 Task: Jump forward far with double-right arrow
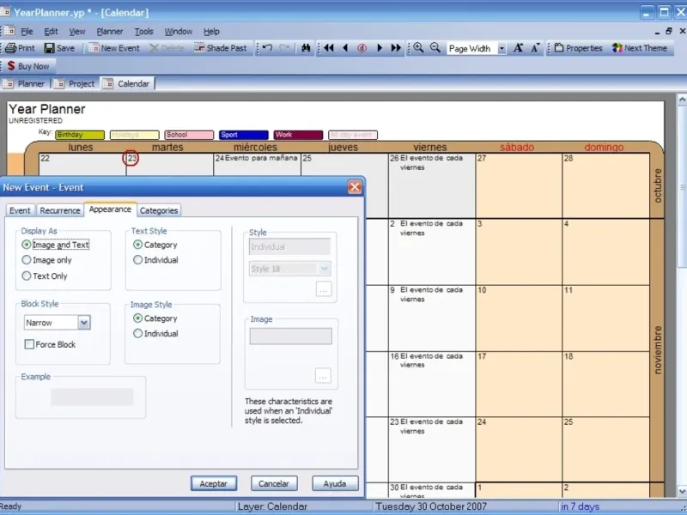[396, 48]
